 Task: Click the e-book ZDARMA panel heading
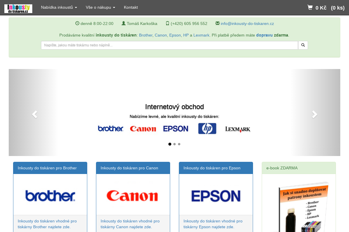299,168
